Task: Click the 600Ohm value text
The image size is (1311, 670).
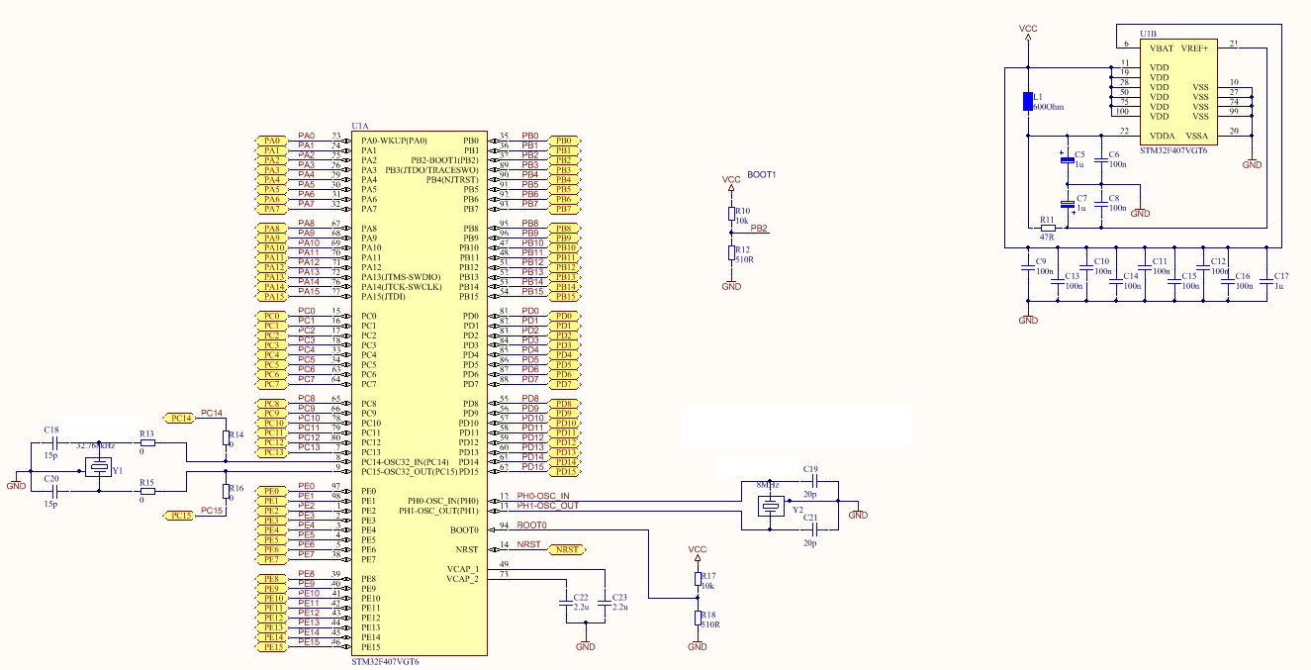Action: click(x=1048, y=106)
